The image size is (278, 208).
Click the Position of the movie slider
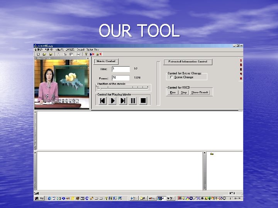coord(122,87)
